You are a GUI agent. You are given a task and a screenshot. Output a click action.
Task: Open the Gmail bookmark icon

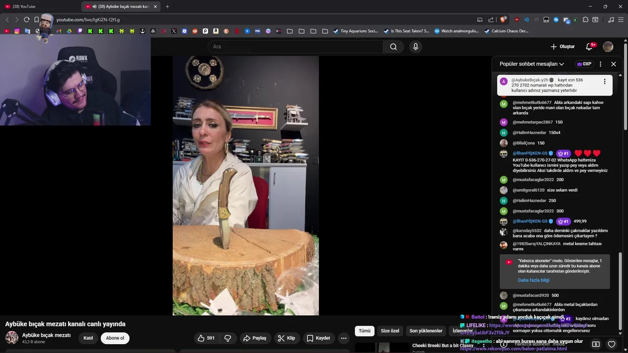click(58, 31)
